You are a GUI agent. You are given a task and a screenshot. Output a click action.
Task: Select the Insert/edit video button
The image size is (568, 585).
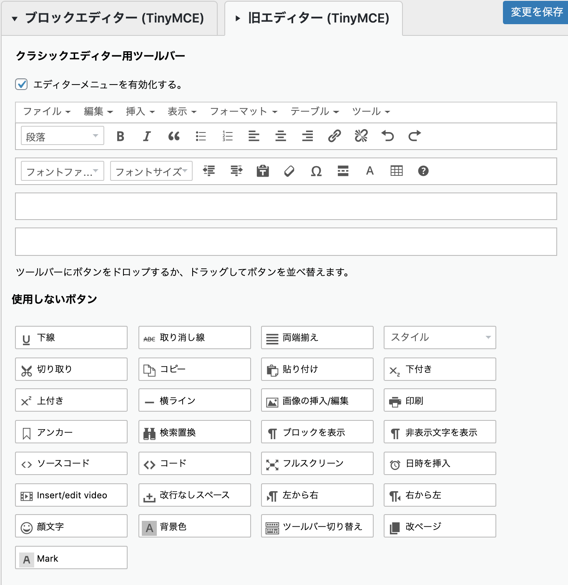click(x=71, y=495)
